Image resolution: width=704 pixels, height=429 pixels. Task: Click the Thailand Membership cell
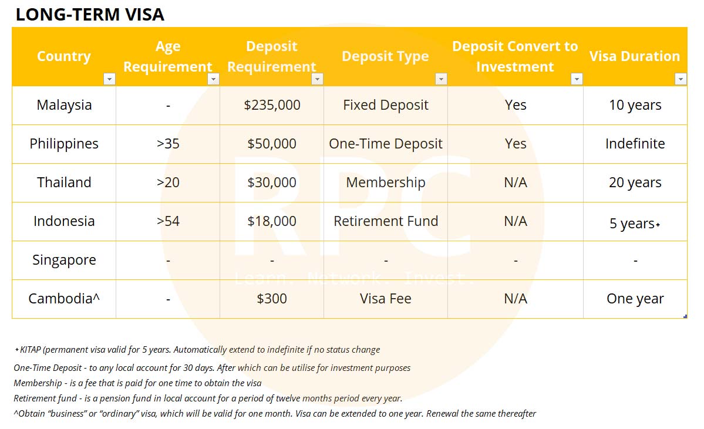385,183
